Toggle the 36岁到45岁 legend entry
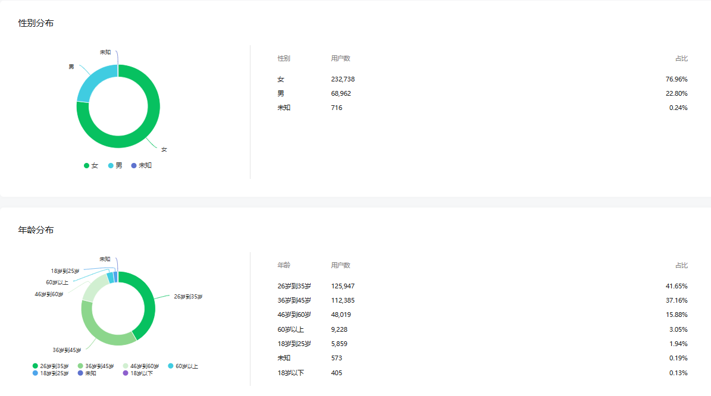Viewport: 711px width, 396px height. 96,366
